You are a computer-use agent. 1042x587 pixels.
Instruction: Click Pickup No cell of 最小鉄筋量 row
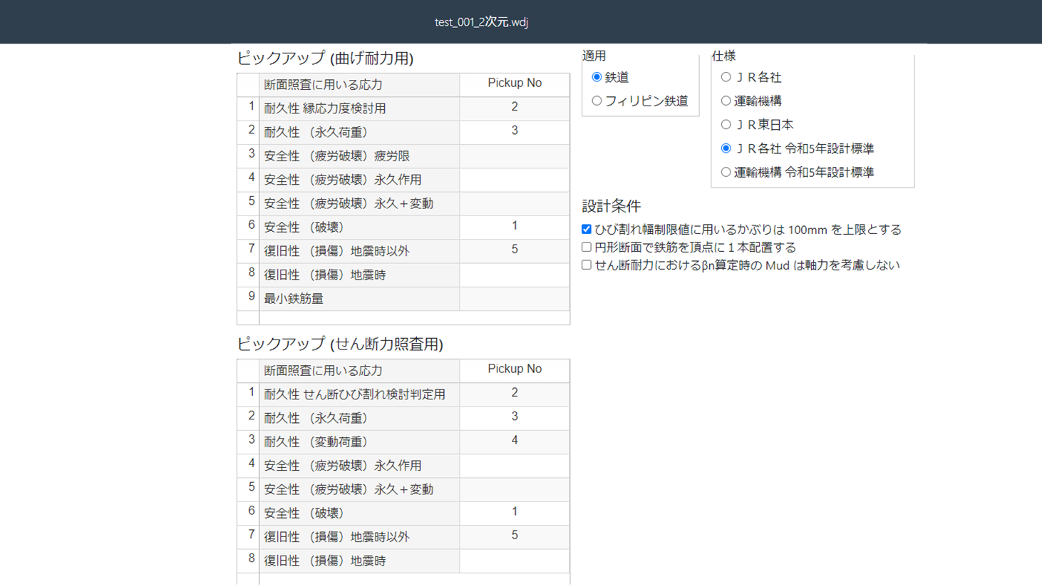pyautogui.click(x=515, y=299)
